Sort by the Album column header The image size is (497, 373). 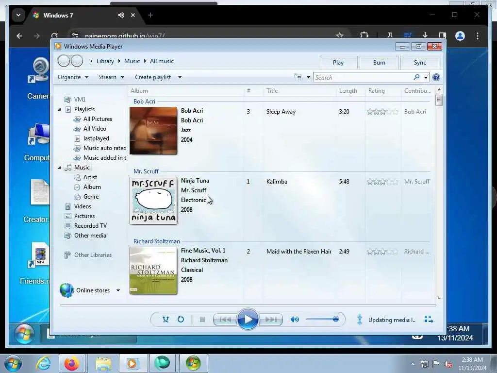pos(186,91)
